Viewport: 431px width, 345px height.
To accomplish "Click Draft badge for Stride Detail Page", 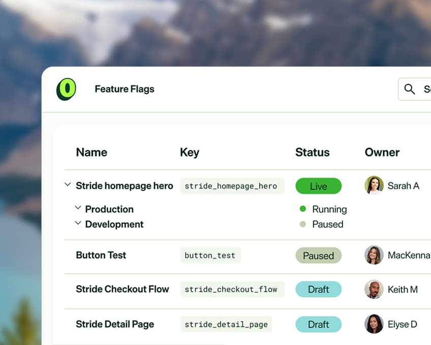I will tap(319, 324).
